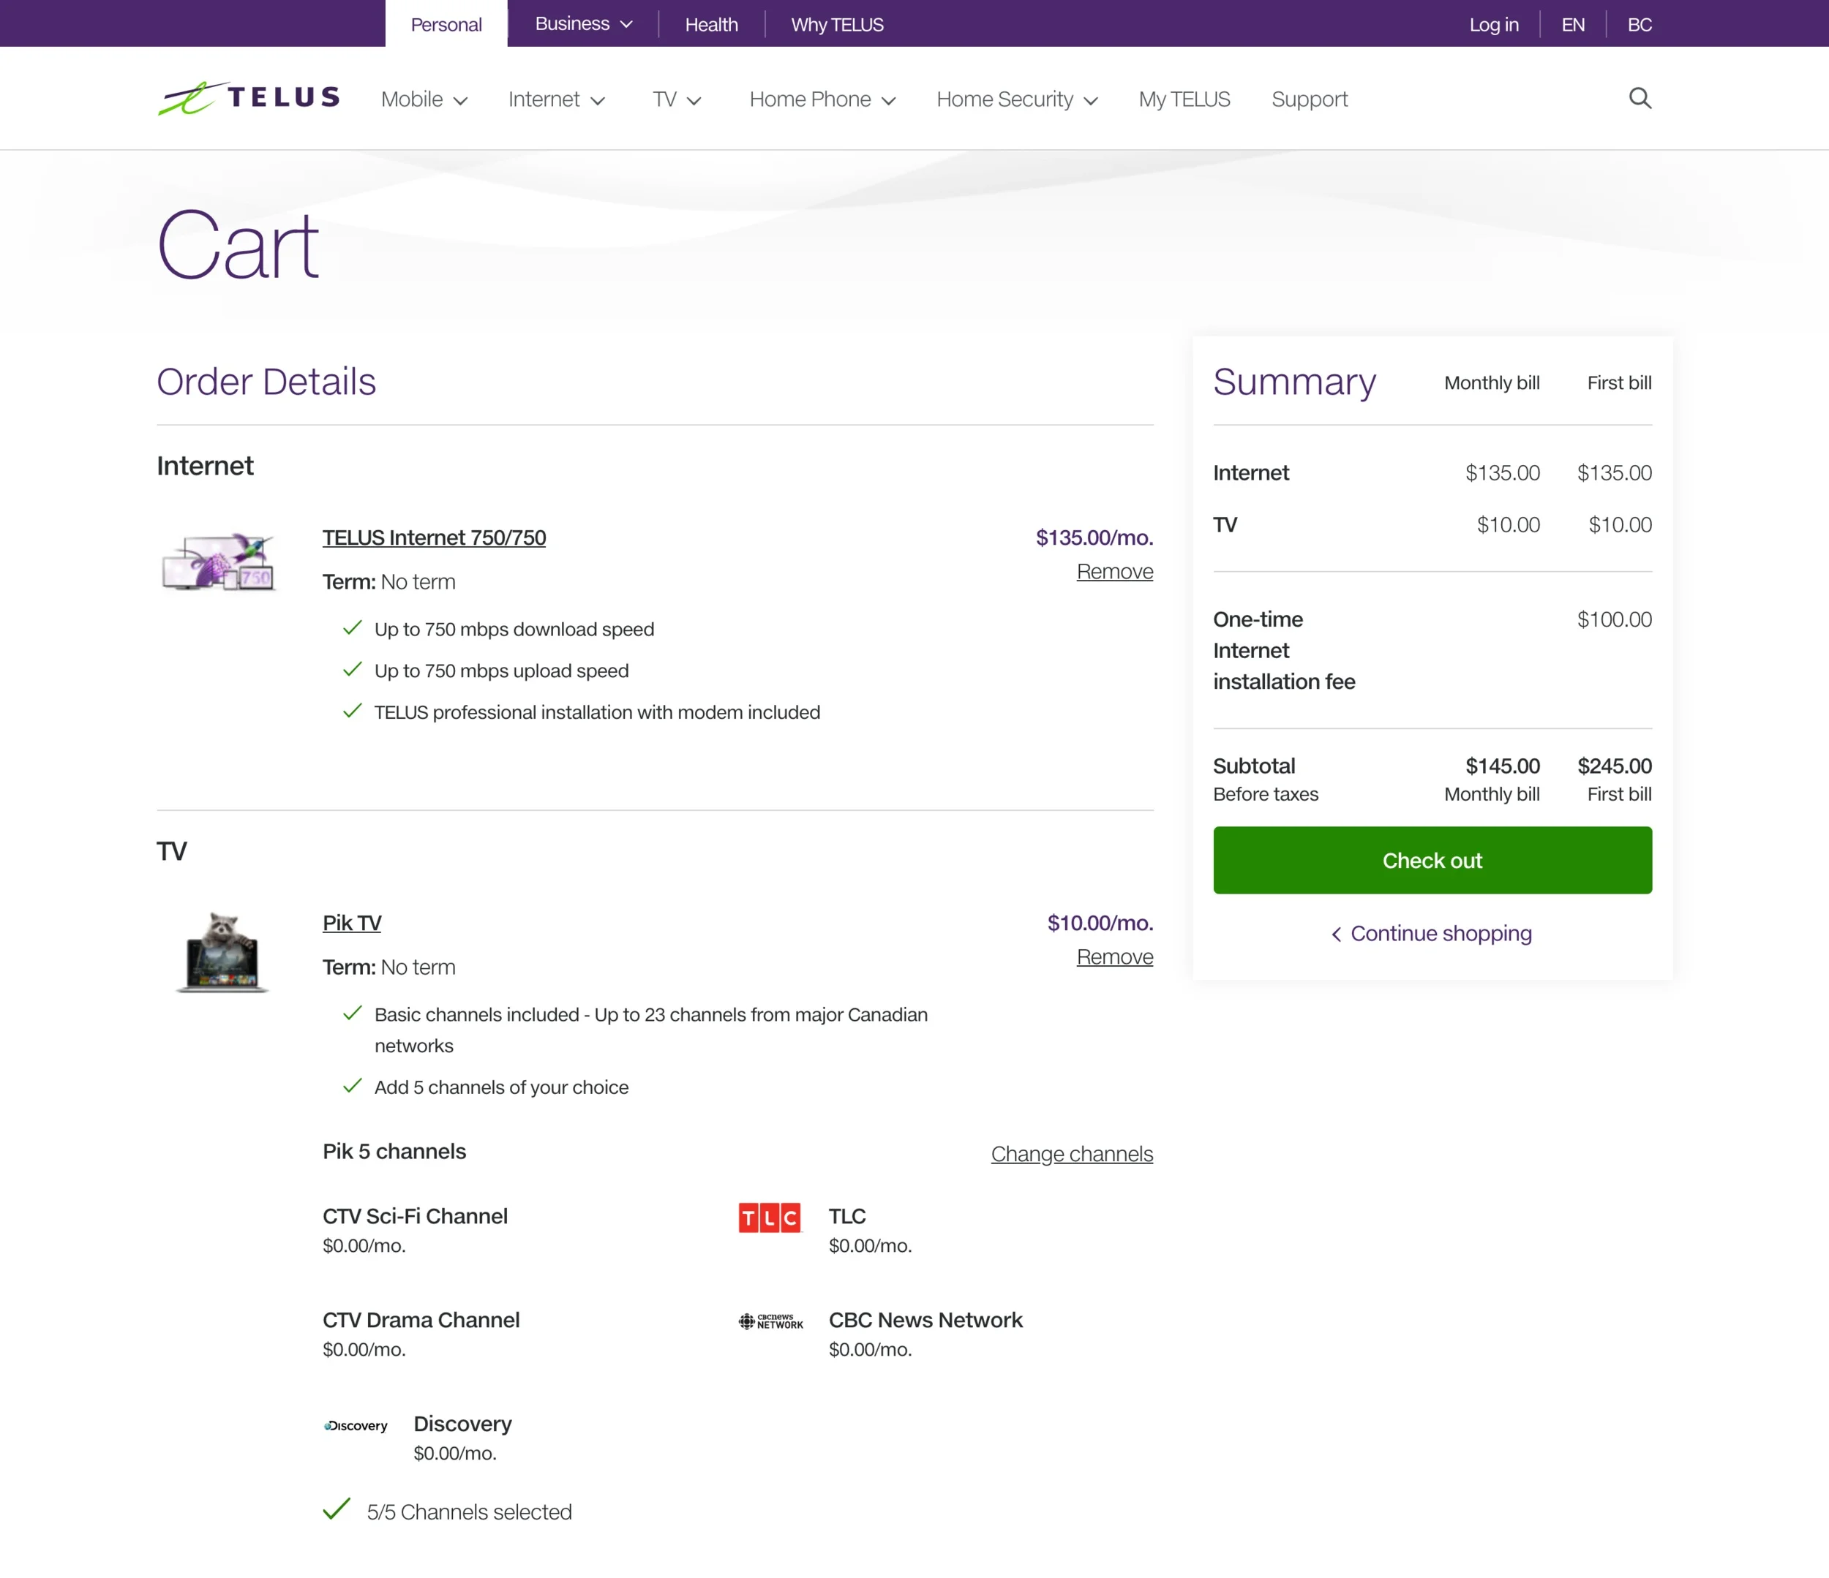Viewport: 1829px width, 1578px height.
Task: Expand the Home Phone menu
Action: [823, 99]
